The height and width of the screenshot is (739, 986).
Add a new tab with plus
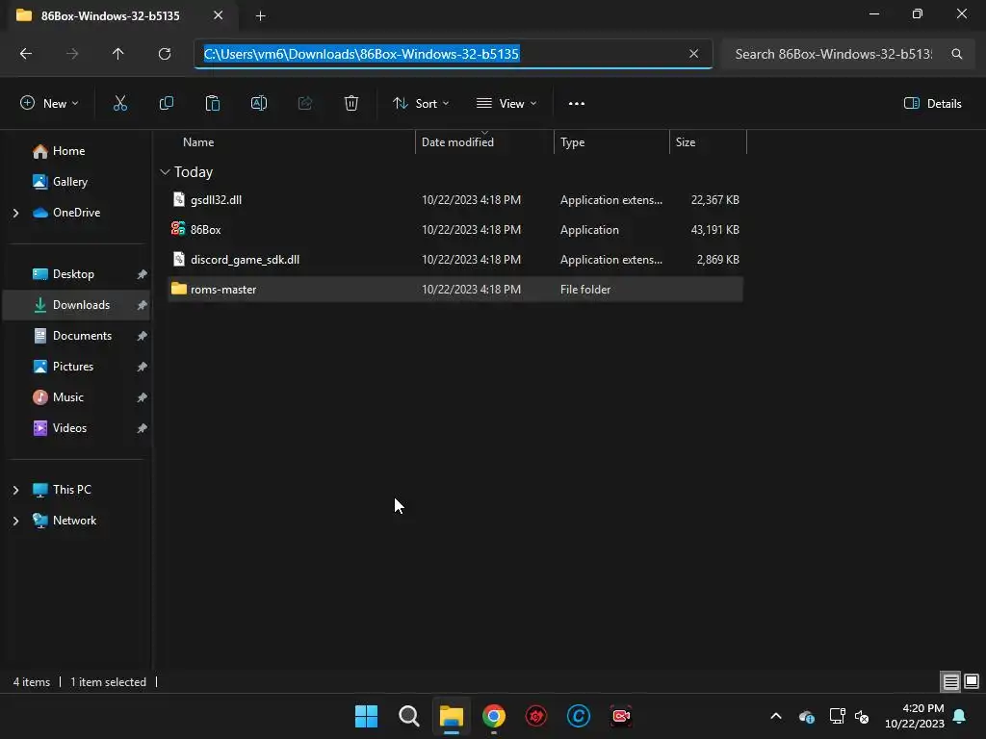click(x=260, y=15)
